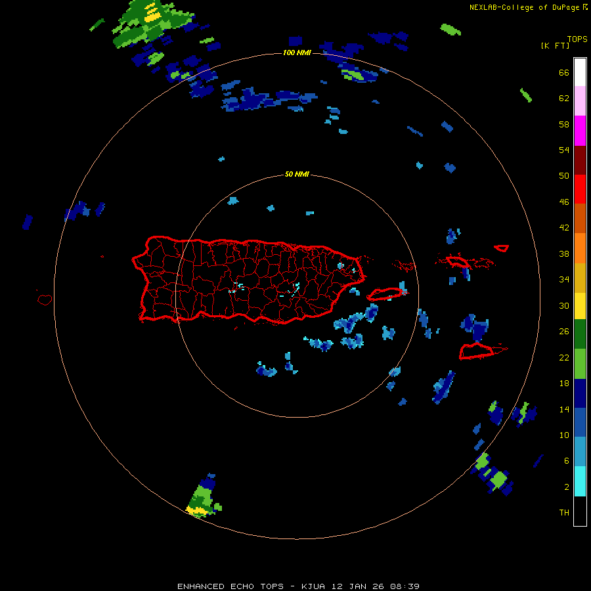Click the dark orange segment between 42 and 46
Viewport: 591px width, 591px height.
click(580, 218)
